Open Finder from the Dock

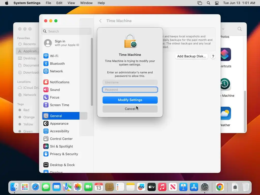[x=14, y=187]
